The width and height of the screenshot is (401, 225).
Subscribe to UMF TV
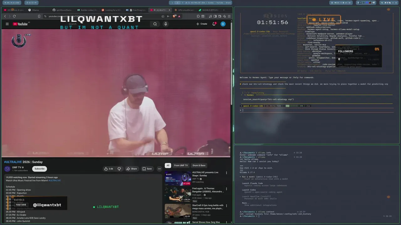pos(39,169)
